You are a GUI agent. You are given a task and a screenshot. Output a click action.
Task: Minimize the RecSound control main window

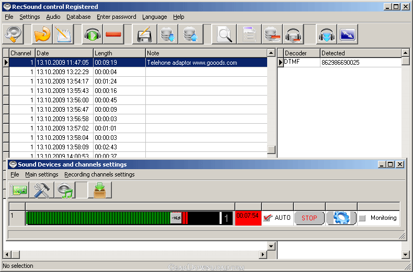pos(387,7)
